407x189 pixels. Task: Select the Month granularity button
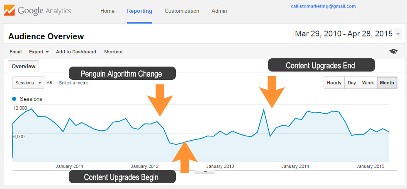(387, 83)
